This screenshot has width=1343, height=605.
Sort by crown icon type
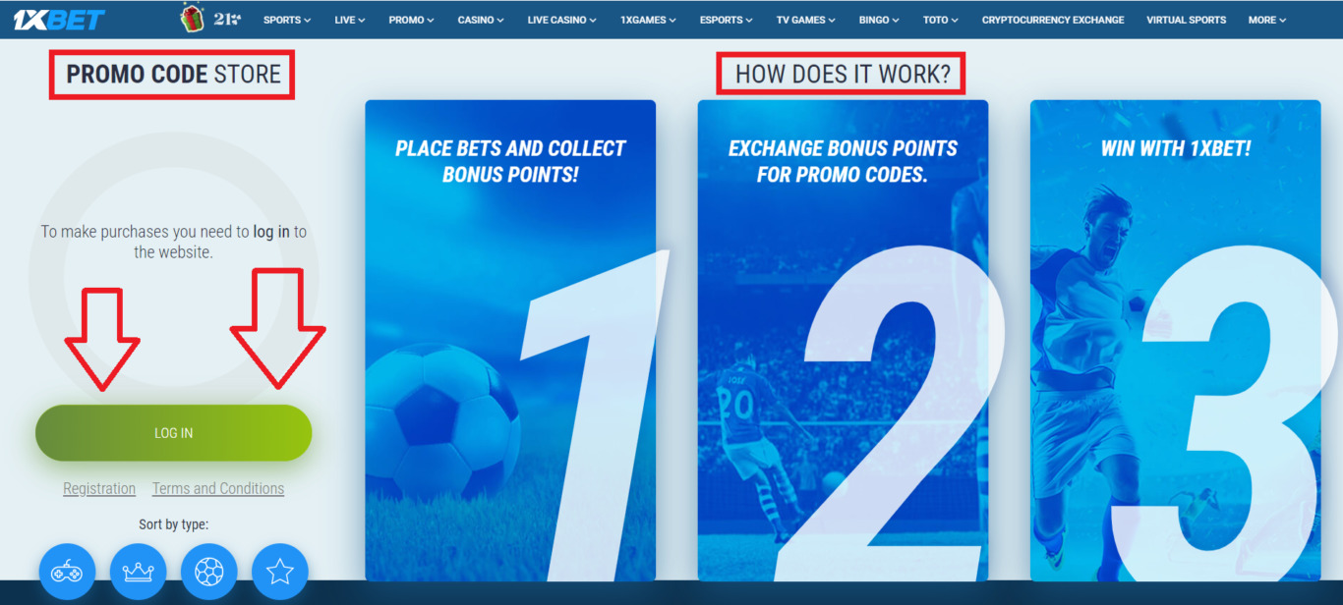click(139, 572)
